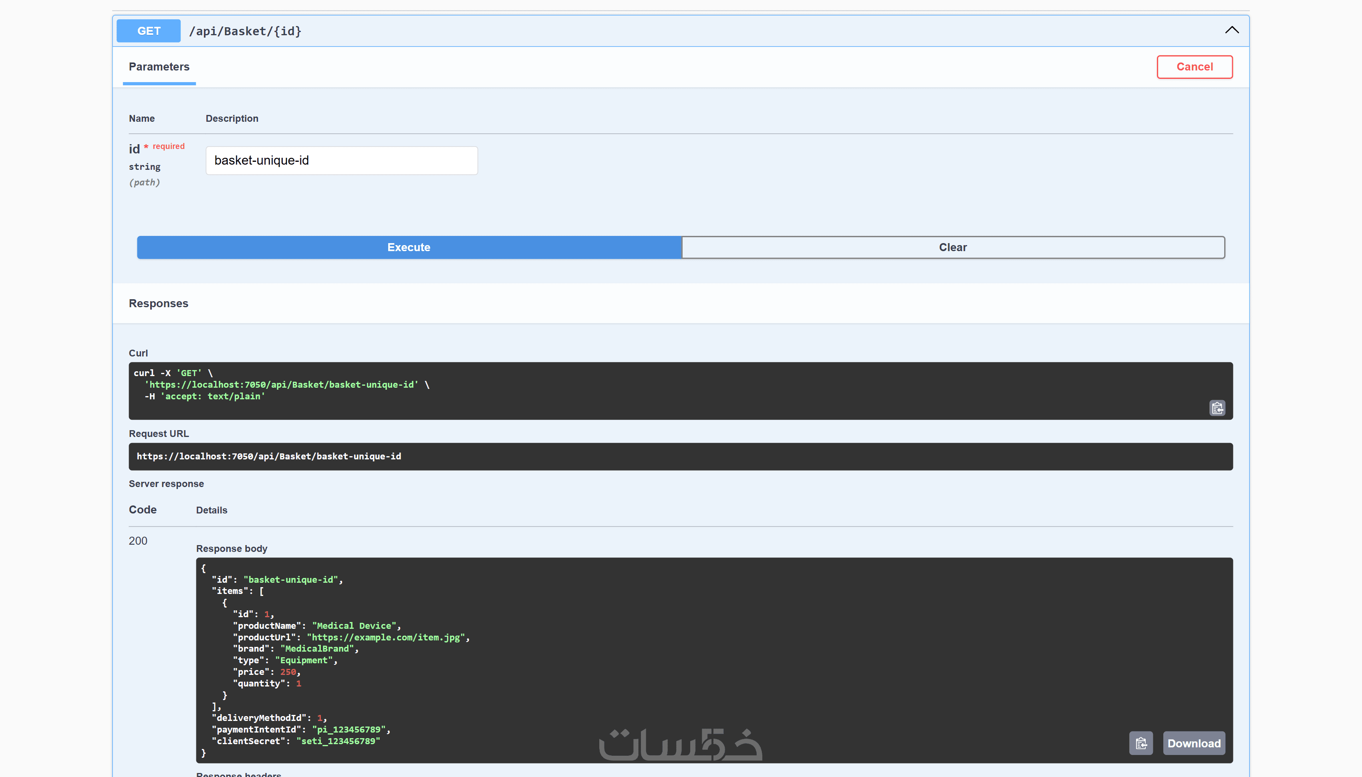Viewport: 1362px width, 777px height.
Task: Collapse the GET /api/Basket/{id} operation
Action: pyautogui.click(x=1232, y=30)
